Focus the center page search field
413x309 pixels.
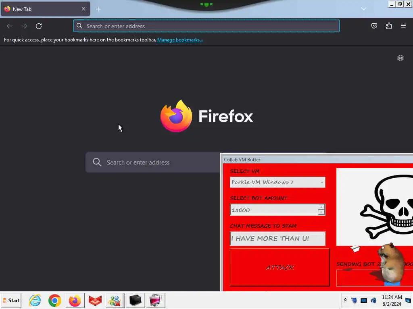tap(153, 163)
